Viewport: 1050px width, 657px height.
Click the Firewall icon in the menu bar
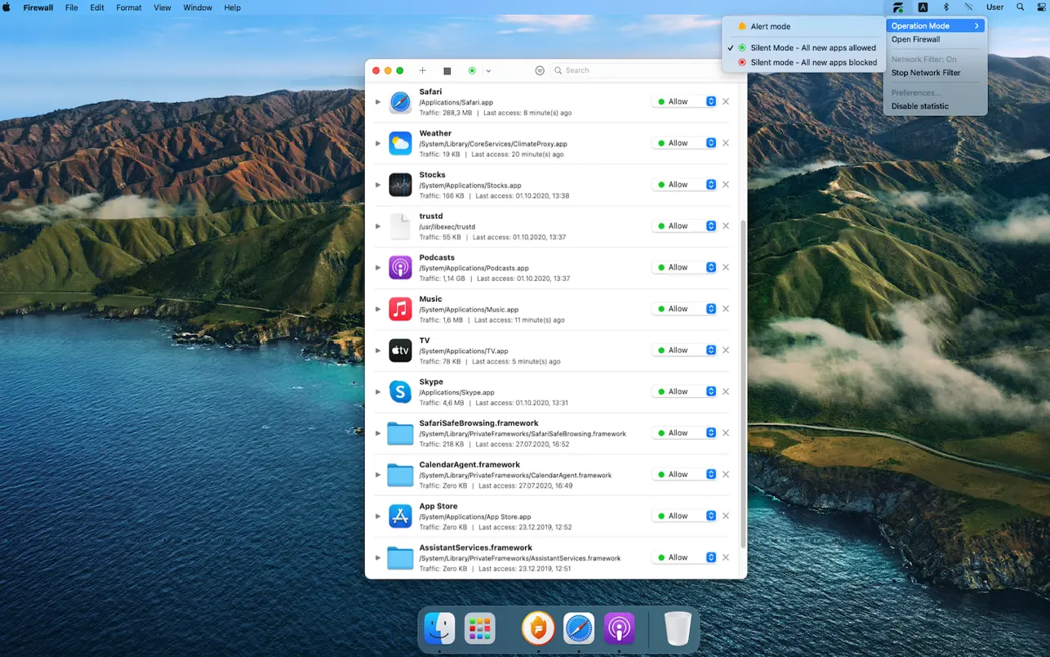897,7
